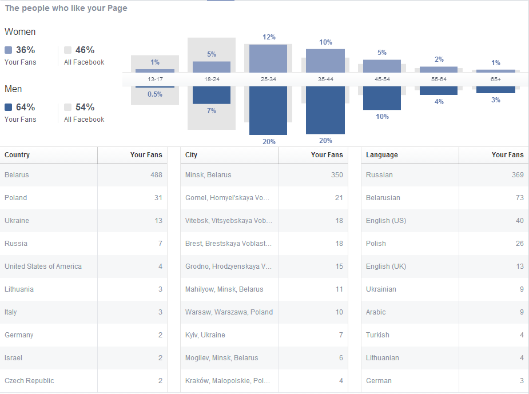
Task: Sort by the City column header
Action: coord(191,155)
